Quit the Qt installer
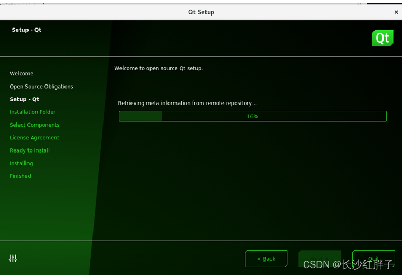Image resolution: width=402 pixels, height=275 pixels. tap(373, 259)
